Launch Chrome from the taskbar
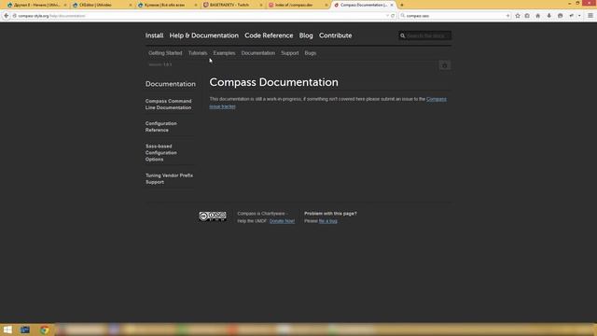Viewport: 597px width, 336px height. click(x=45, y=329)
